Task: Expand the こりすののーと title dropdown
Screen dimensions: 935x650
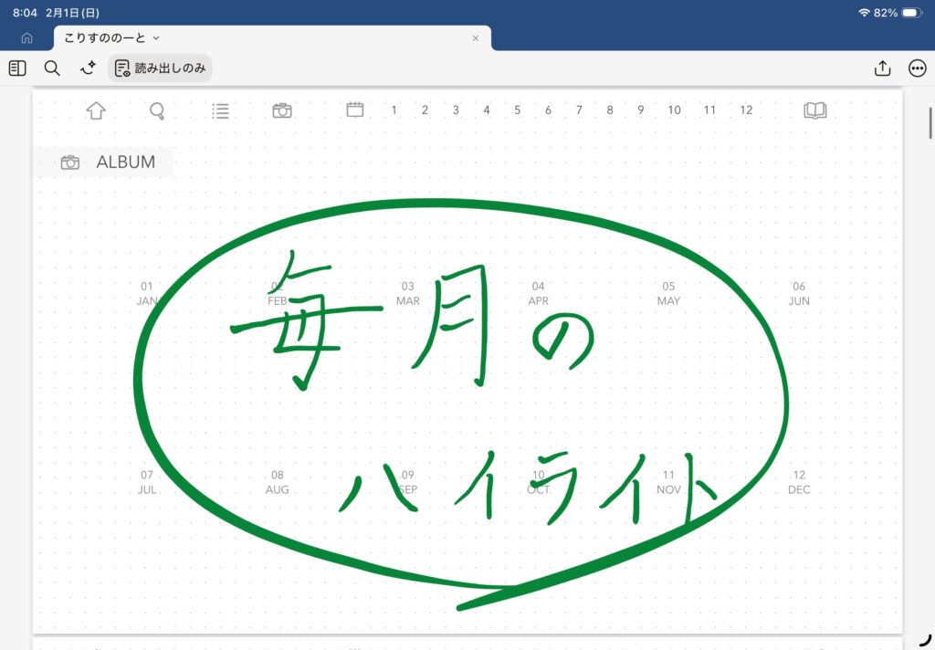Action: 156,38
